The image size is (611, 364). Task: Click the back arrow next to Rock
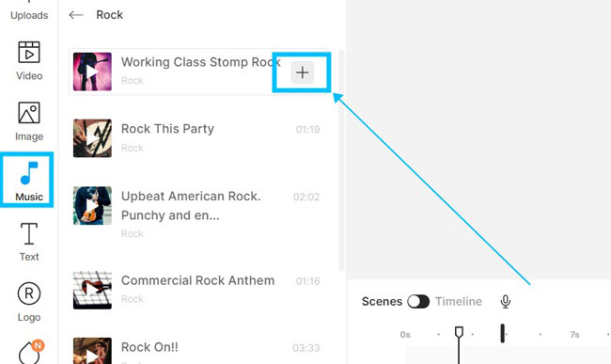coord(76,15)
